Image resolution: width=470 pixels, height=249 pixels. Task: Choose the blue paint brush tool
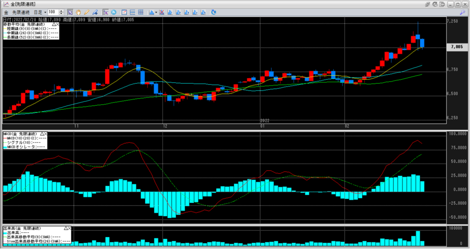click(x=95, y=11)
